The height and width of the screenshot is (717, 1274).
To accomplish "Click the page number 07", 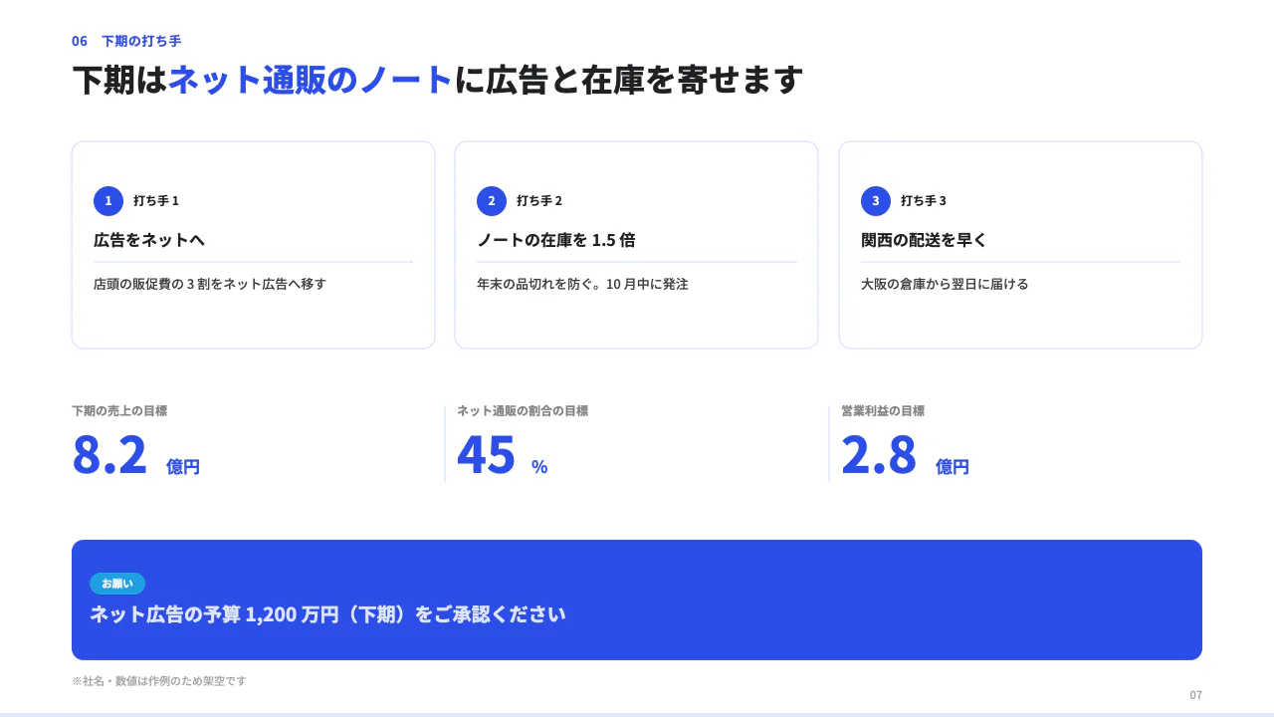I will (1196, 695).
